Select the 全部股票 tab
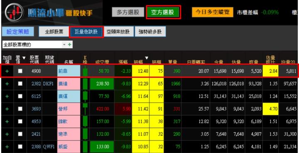 tap(54, 32)
